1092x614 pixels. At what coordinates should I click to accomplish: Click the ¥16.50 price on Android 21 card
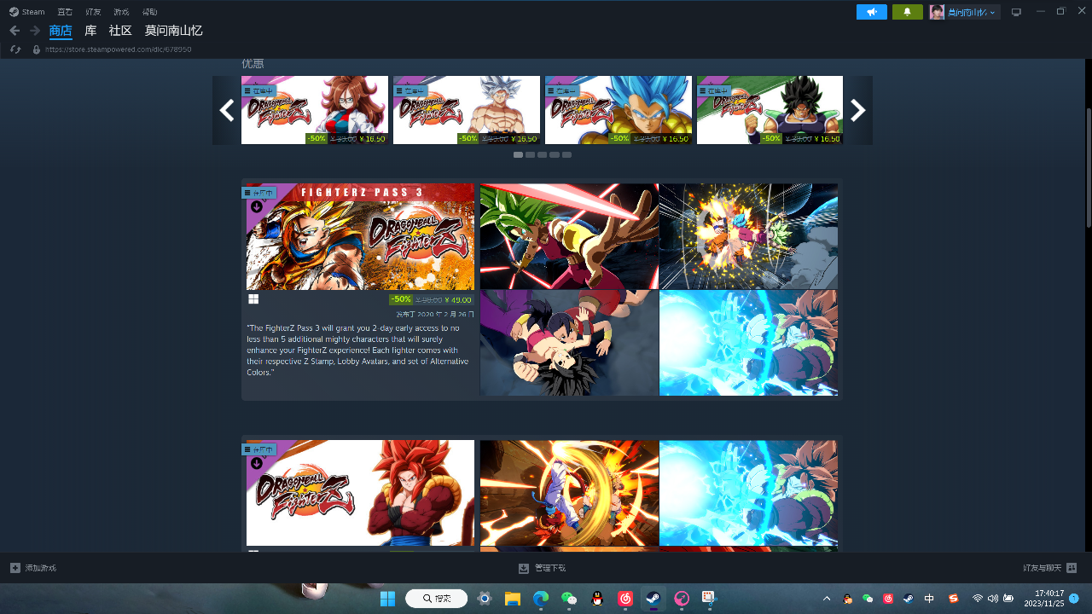tap(372, 138)
